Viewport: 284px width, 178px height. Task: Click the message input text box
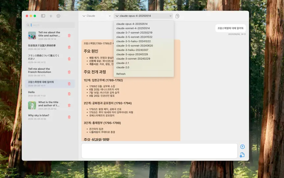[159, 151]
